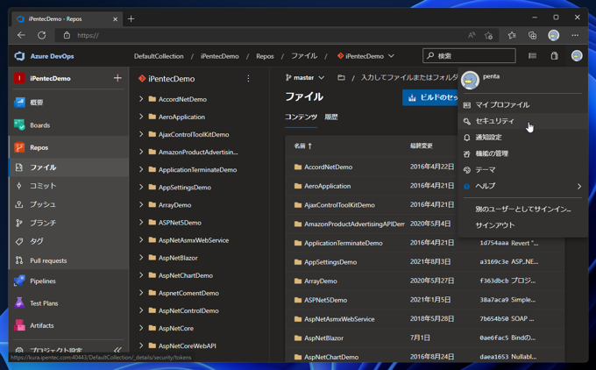Go back in the browser

[x=21, y=35]
